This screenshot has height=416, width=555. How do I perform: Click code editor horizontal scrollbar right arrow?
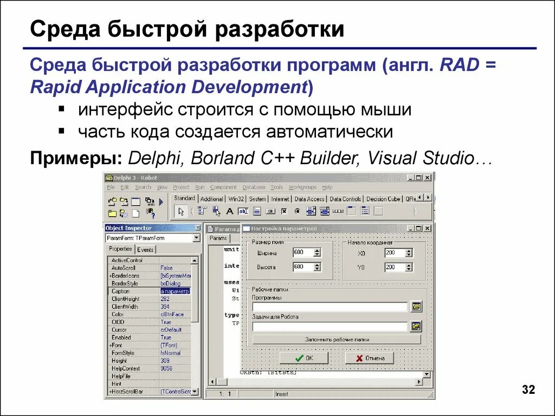[419, 382]
